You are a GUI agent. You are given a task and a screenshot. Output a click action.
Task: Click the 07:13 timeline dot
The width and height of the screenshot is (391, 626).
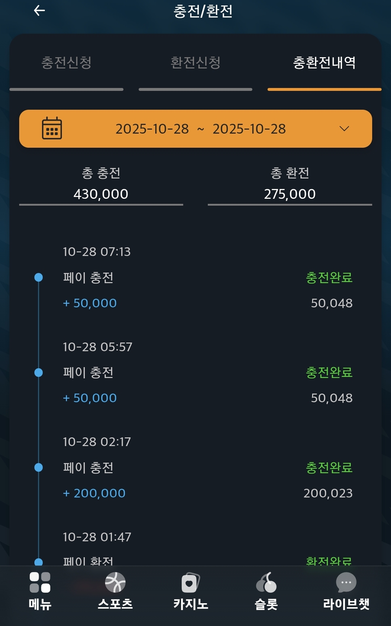tap(38, 277)
